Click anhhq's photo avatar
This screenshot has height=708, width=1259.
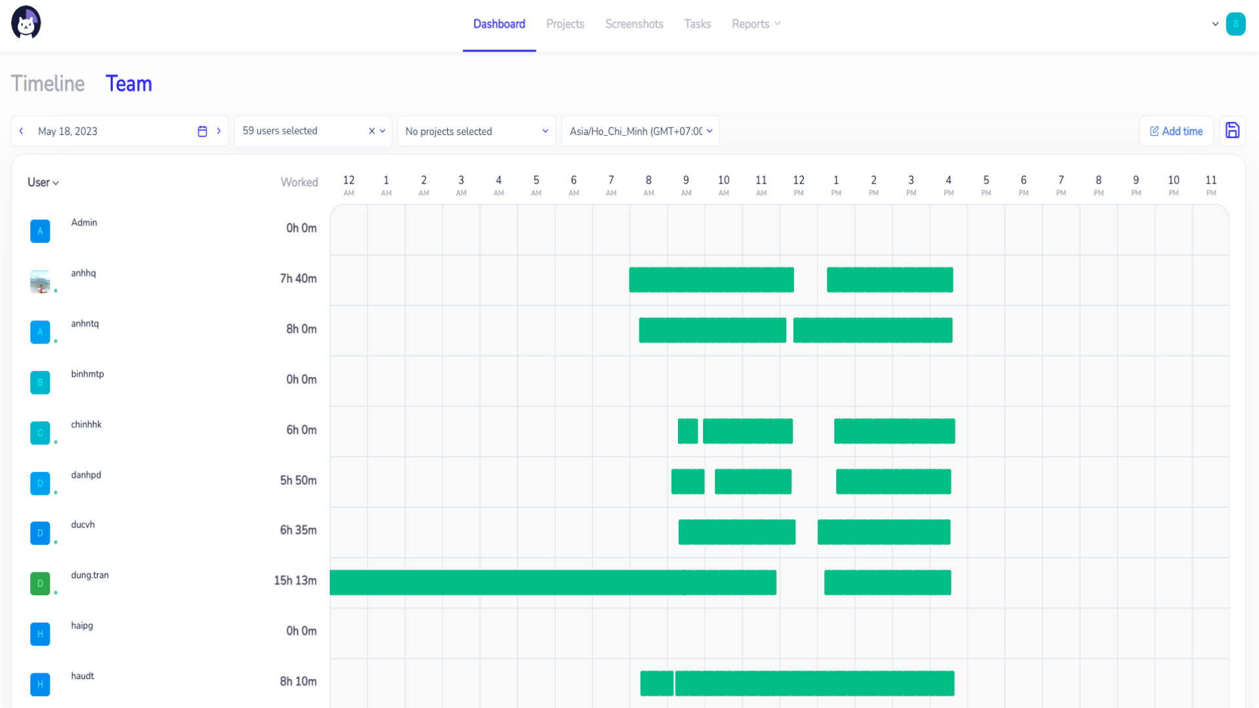coord(40,281)
